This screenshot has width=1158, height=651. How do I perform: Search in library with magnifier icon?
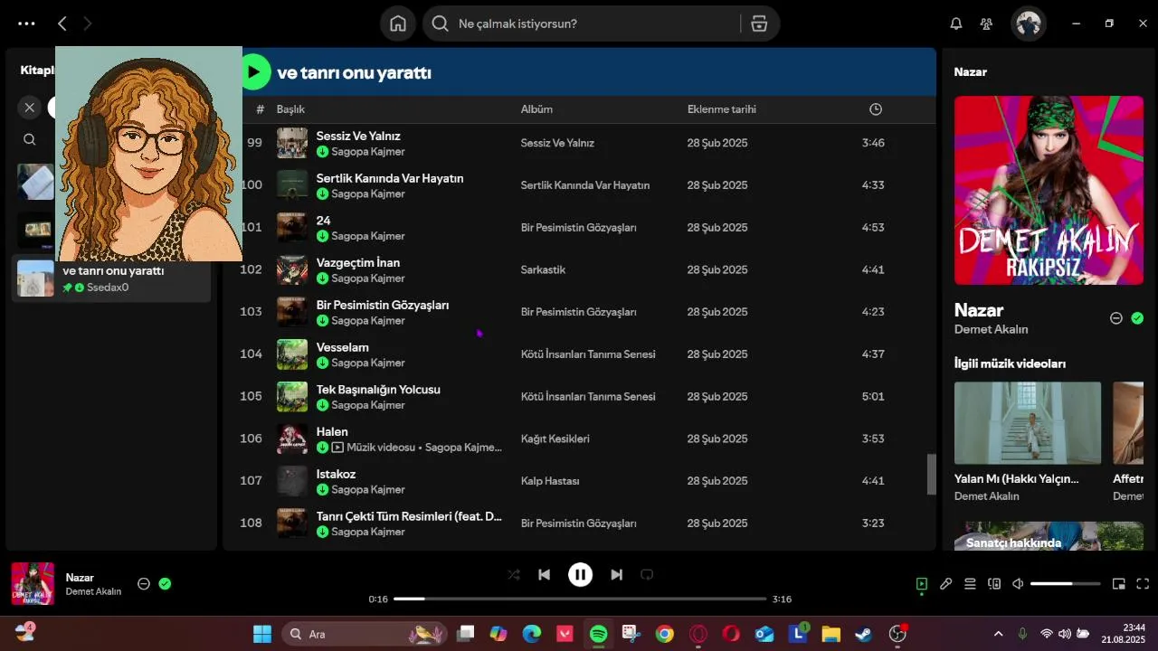click(x=30, y=139)
